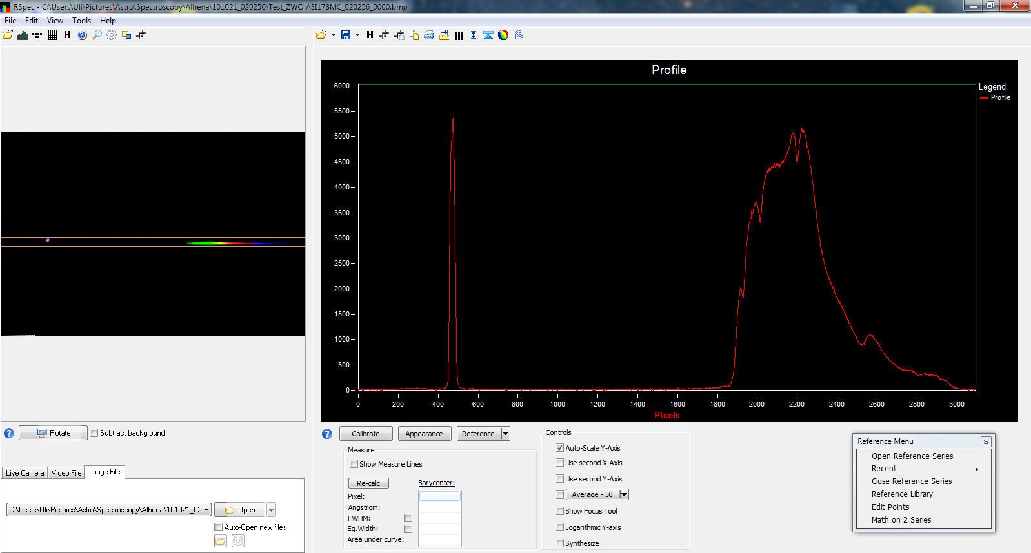Click the rainbow color wheel icon
The width and height of the screenshot is (1031, 553).
503,35
